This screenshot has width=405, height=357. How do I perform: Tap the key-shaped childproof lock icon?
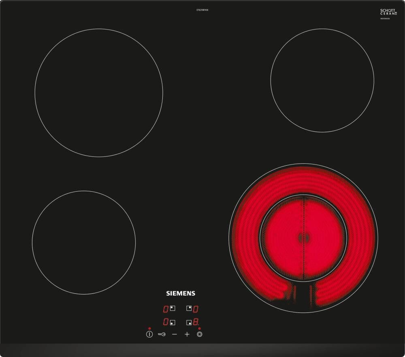pos(162,334)
